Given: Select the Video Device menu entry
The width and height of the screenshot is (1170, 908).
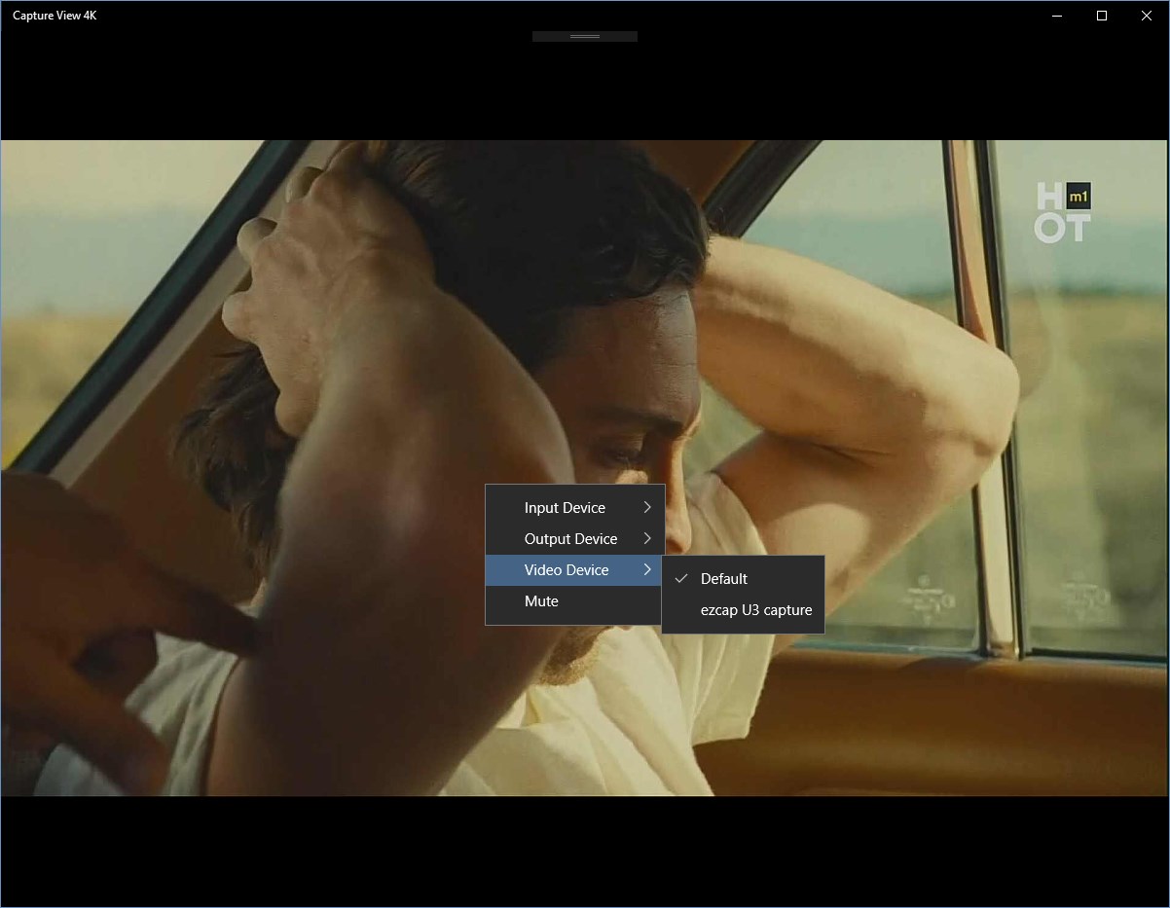Looking at the screenshot, I should click(x=574, y=570).
